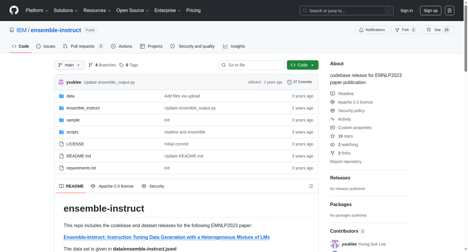Click the scripts folder icon

[x=61, y=132]
